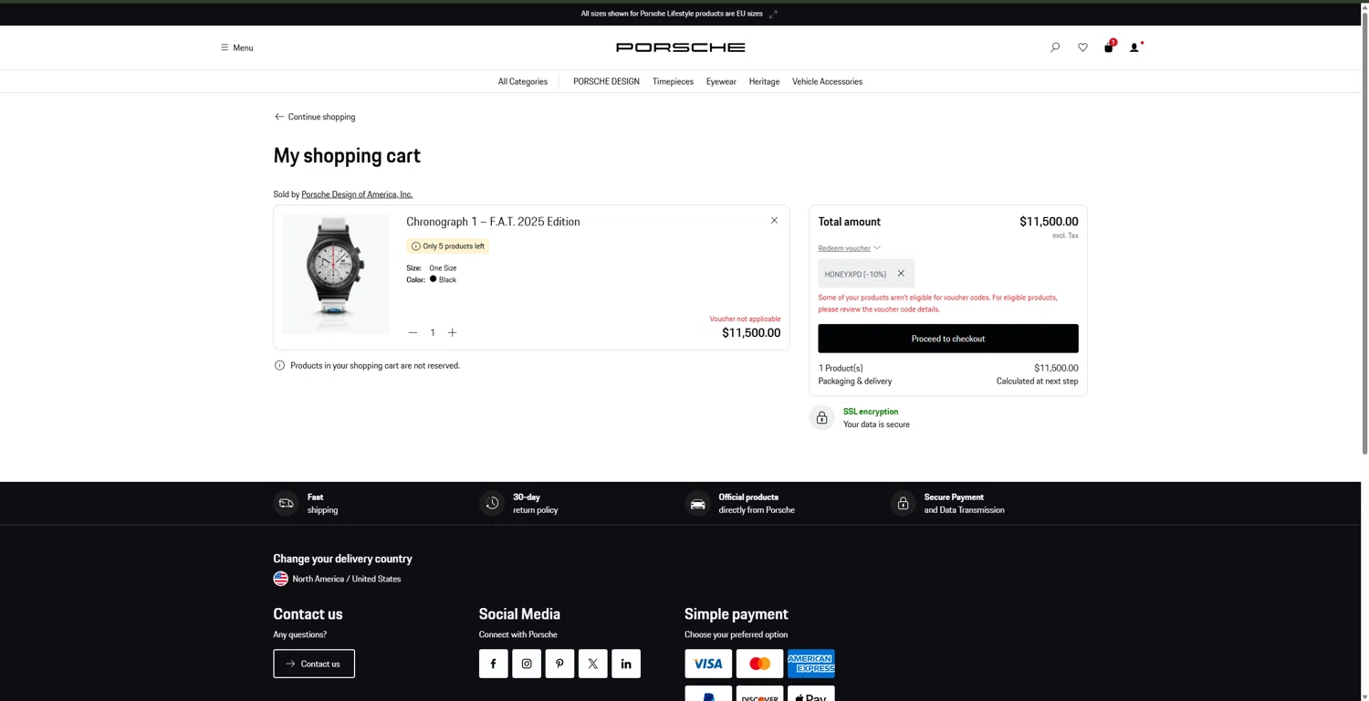
Task: Click the Calculated at next step text
Action: click(1037, 381)
